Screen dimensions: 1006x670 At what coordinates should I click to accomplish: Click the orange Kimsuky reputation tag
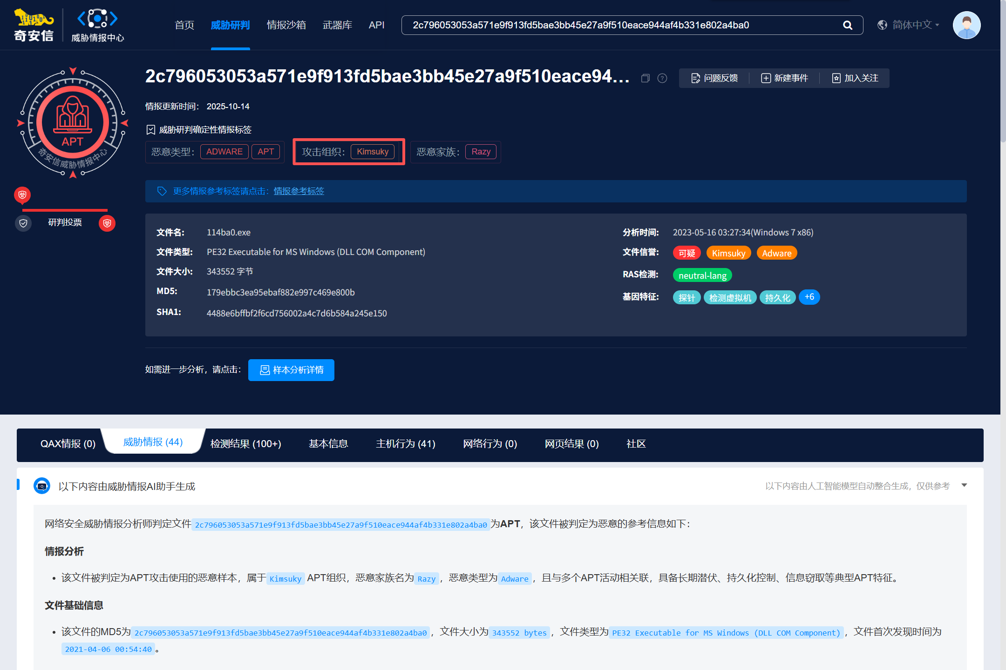[729, 253]
